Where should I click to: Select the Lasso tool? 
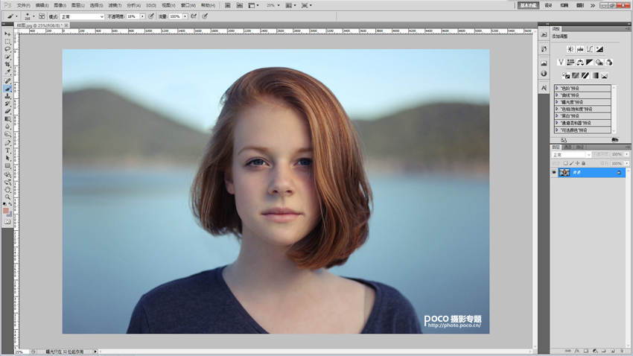tap(7, 49)
